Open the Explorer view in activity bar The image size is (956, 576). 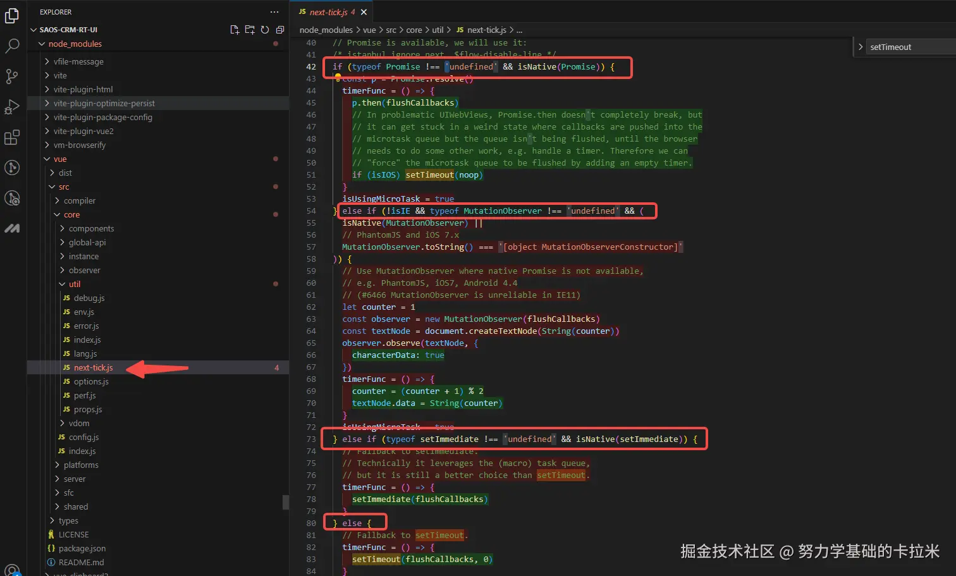(x=12, y=16)
